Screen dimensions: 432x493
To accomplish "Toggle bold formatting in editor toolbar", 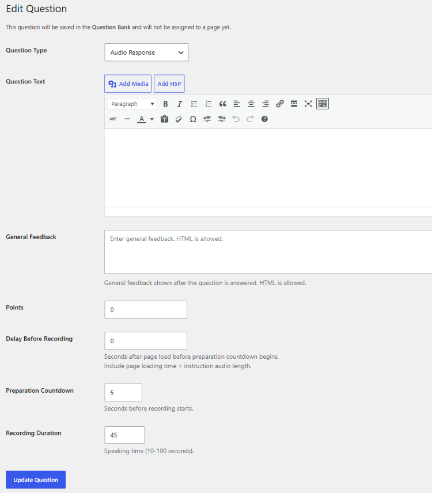I will (165, 104).
